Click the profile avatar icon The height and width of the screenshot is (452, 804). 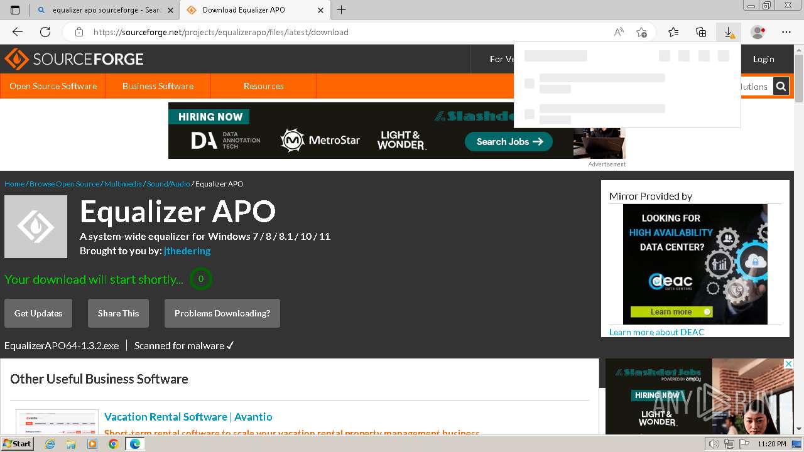pyautogui.click(x=758, y=32)
